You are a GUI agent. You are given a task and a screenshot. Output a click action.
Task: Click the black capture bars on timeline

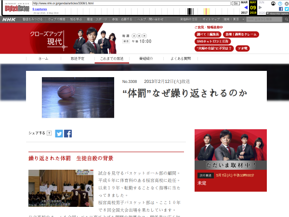(x=190, y=11)
